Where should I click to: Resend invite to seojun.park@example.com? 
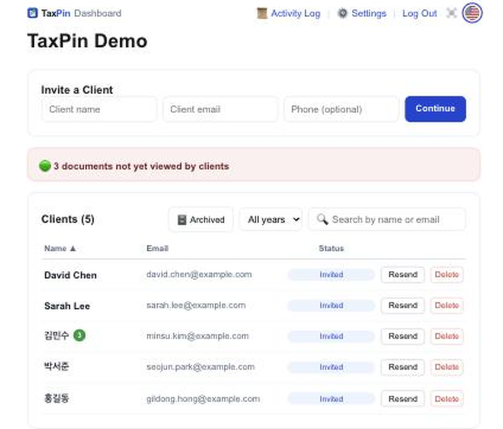(x=403, y=367)
